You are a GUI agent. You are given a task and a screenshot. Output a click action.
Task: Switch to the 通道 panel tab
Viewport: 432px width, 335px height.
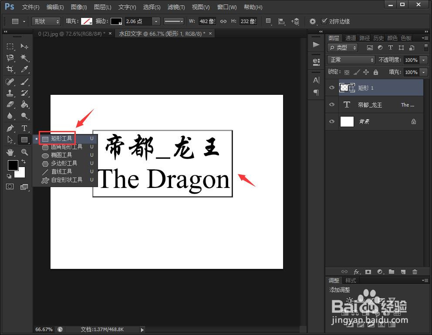(x=350, y=38)
